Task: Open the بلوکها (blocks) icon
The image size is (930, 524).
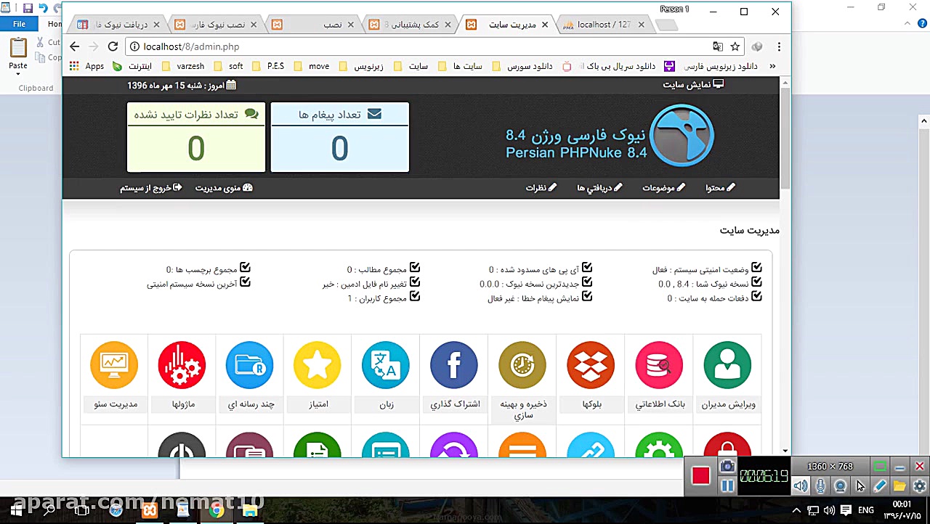Action: click(591, 365)
